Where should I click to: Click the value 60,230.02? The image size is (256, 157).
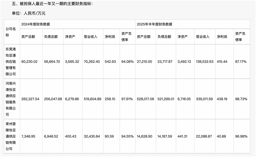[29, 62]
